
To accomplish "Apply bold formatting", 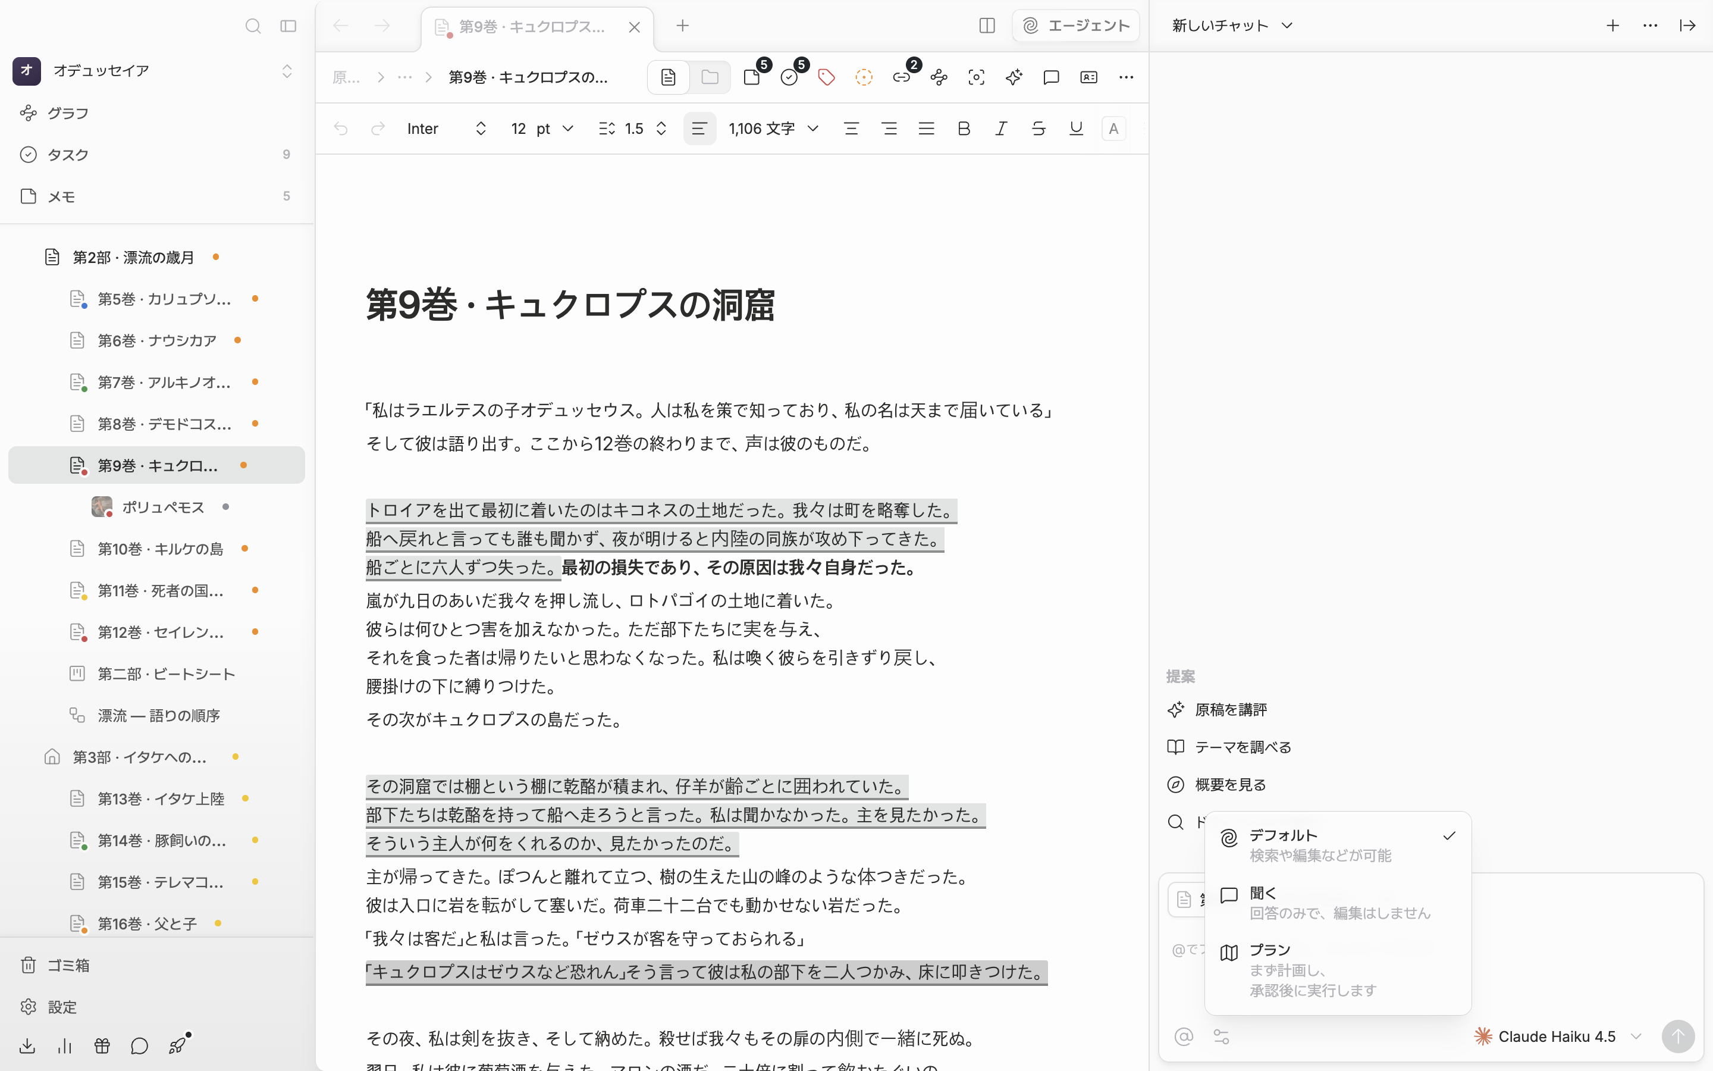I will click(x=964, y=129).
